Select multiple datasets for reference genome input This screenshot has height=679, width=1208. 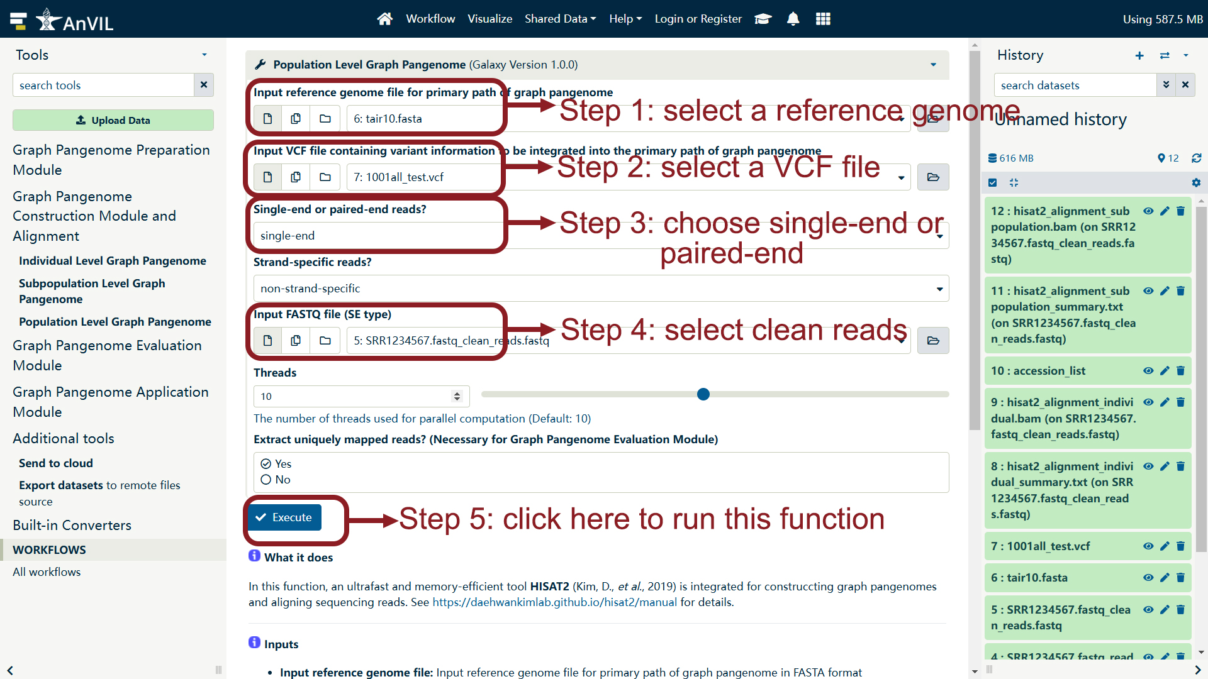point(296,118)
